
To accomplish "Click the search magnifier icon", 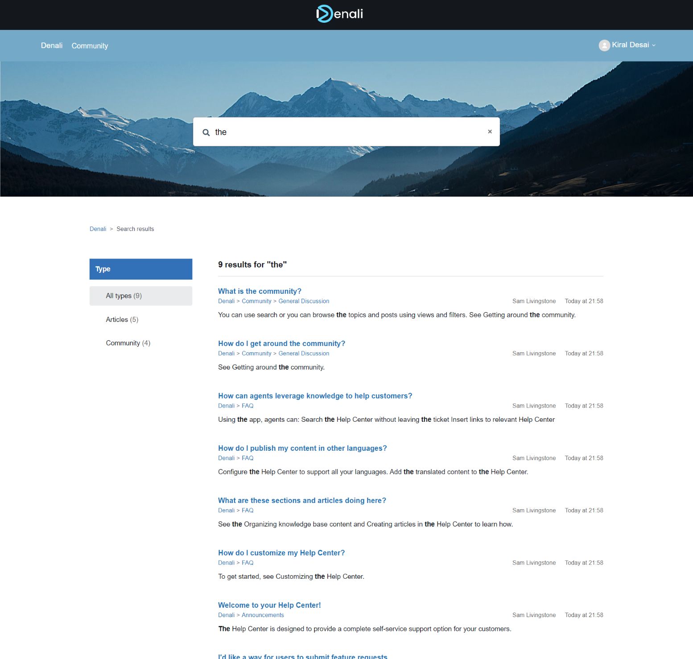I will [206, 132].
